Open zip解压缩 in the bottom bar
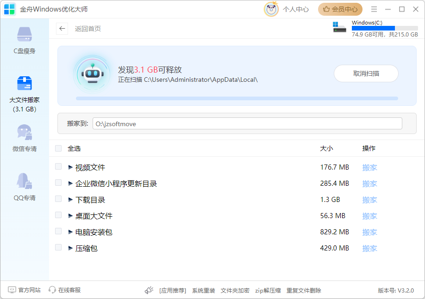 pyautogui.click(x=268, y=291)
